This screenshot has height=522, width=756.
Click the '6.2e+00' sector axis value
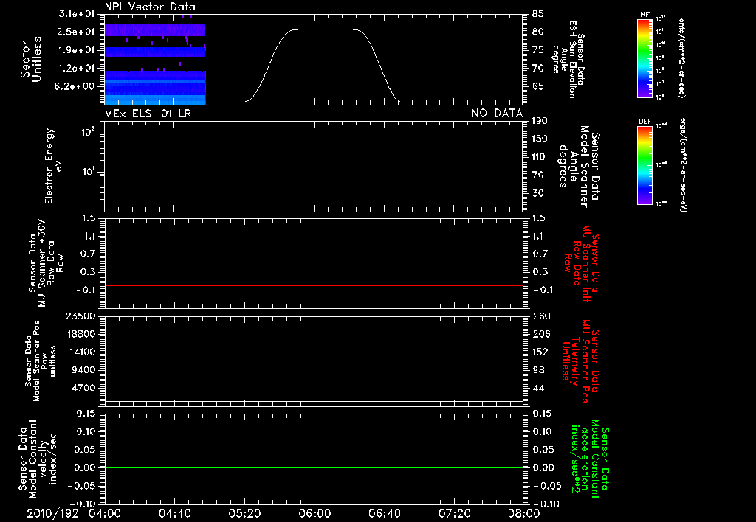(76, 86)
